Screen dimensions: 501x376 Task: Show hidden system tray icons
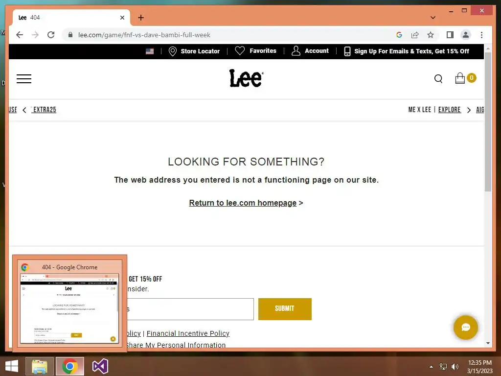point(431,367)
